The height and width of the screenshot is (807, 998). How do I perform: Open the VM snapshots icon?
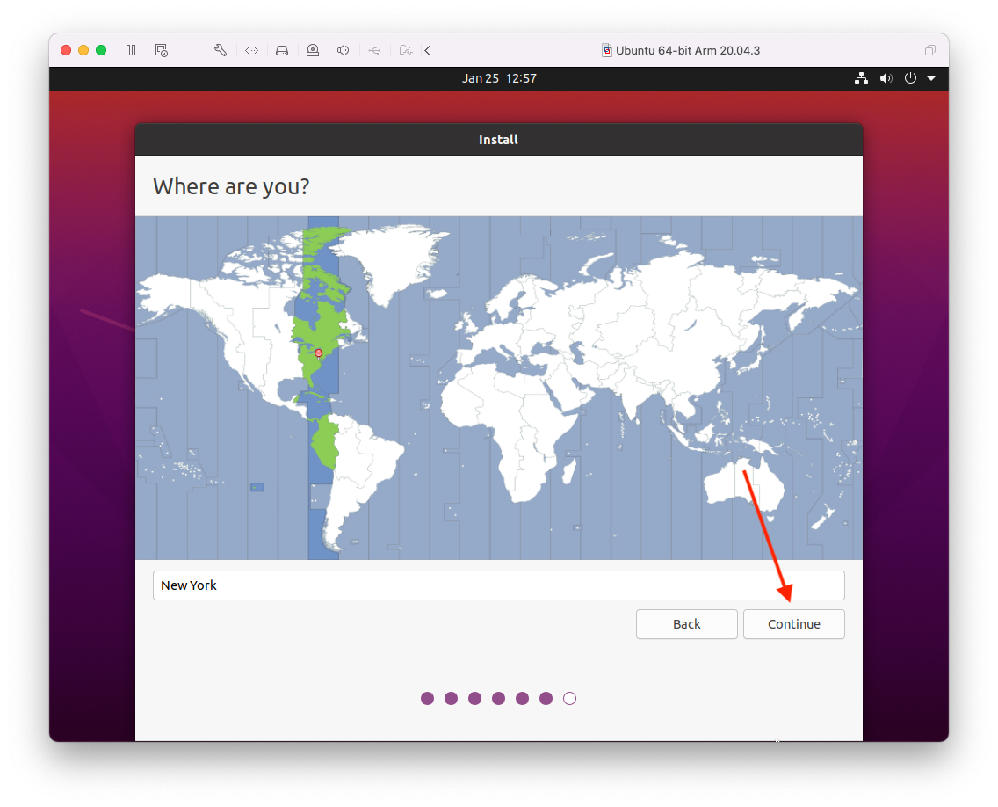tap(161, 50)
